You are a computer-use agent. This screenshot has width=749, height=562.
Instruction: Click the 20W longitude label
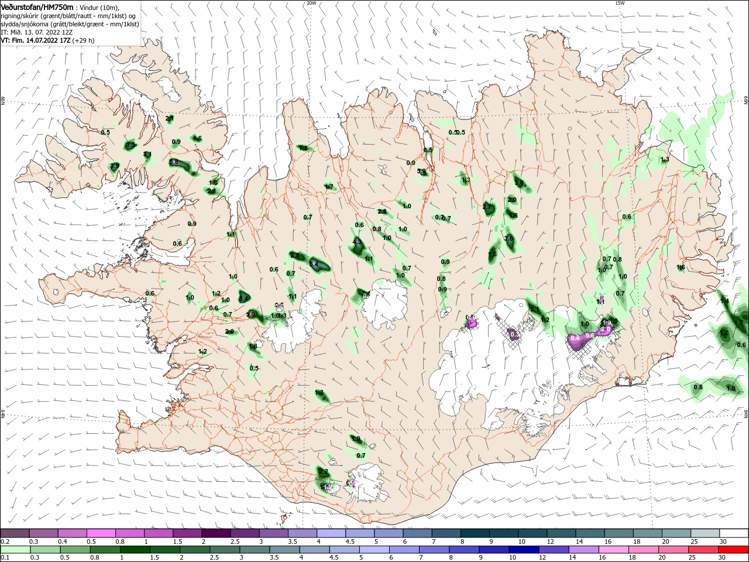[x=311, y=3]
